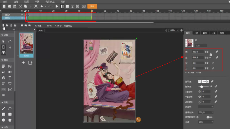Create a new file from the toolbar
Screen dimensions: 230x129
4,6
